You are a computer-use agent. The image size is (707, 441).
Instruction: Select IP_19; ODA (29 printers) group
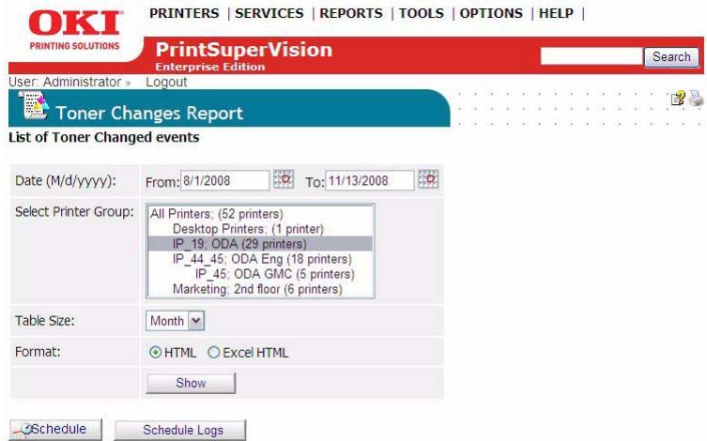pos(260,244)
